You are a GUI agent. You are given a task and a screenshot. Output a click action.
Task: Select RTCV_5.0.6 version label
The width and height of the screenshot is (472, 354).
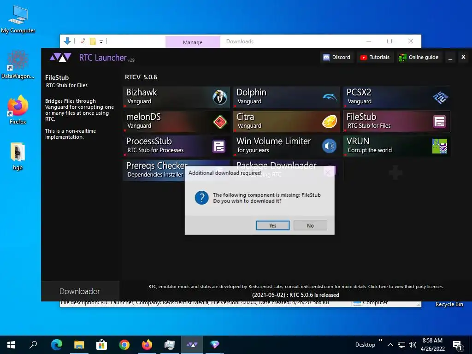[x=141, y=77]
